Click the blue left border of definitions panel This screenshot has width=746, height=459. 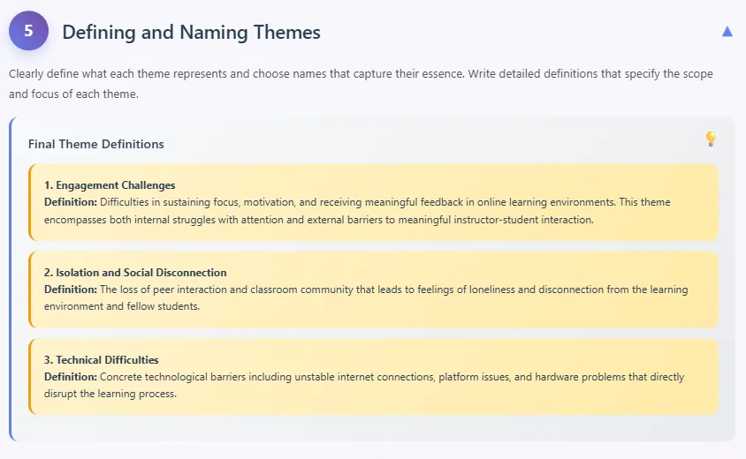[x=11, y=278]
